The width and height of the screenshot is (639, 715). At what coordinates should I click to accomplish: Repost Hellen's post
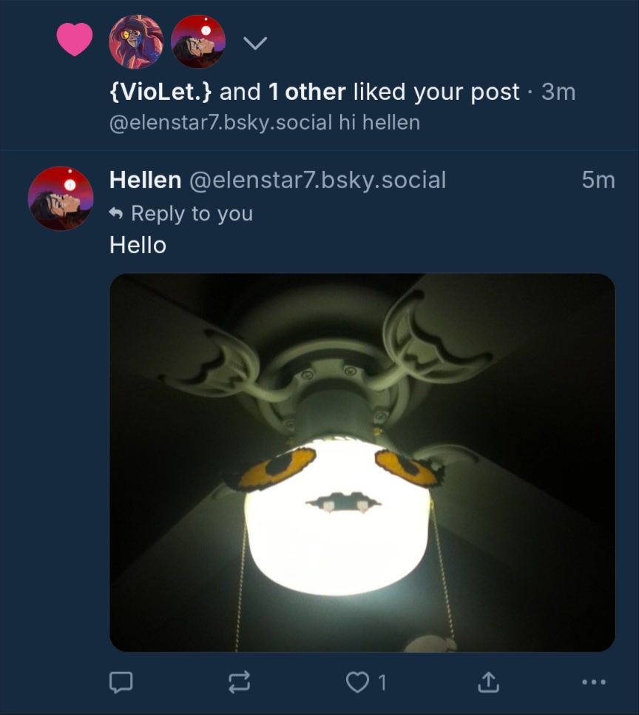click(239, 682)
